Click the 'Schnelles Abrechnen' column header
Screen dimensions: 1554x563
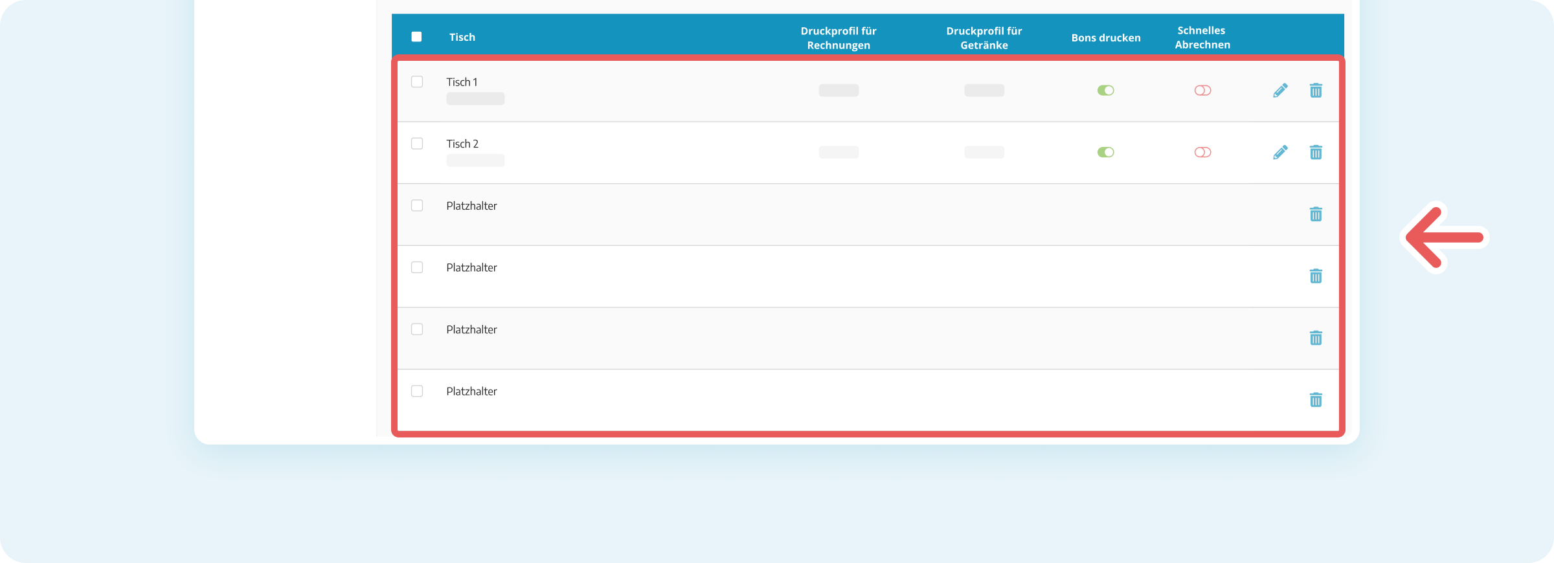pyautogui.click(x=1202, y=38)
